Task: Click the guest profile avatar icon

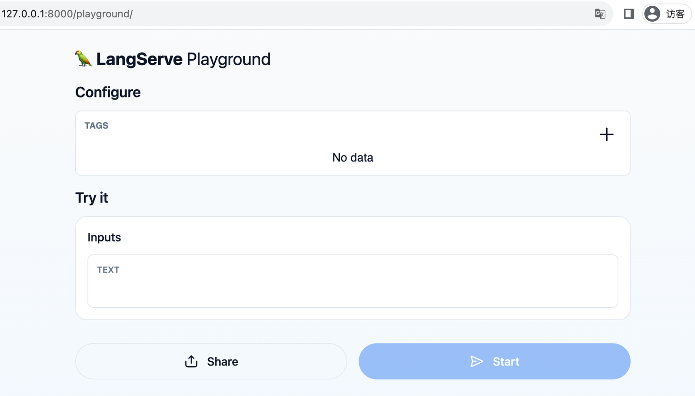Action: point(652,14)
